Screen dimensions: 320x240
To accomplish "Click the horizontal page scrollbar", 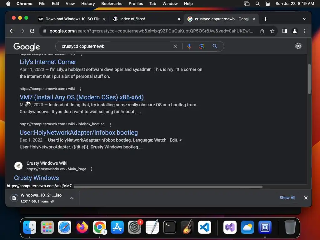I will coord(168,187).
